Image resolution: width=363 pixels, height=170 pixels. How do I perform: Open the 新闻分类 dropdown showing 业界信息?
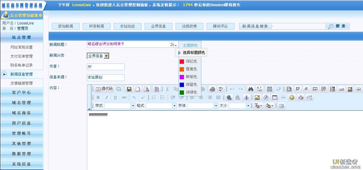point(98,56)
